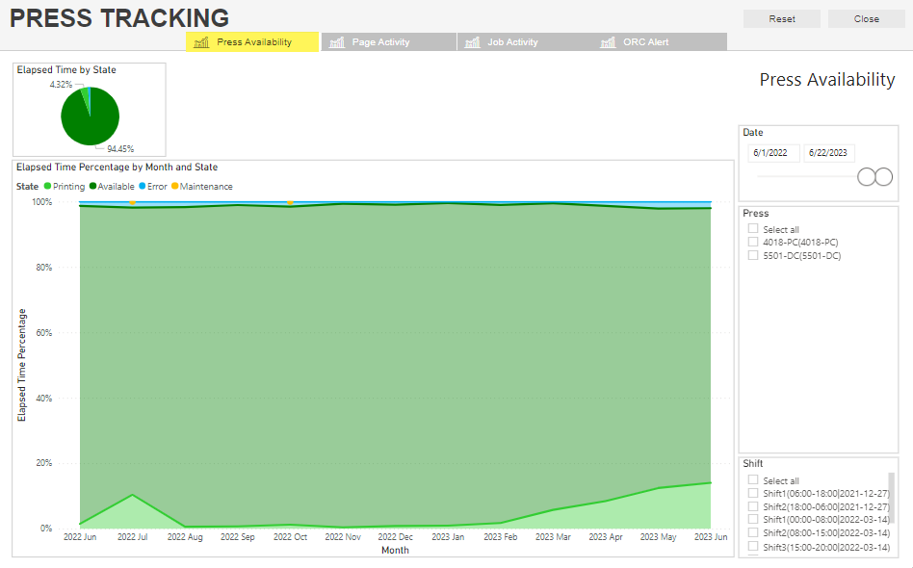Select Shift1 06:00-18:00 2021-12-27 checkbox

click(753, 493)
